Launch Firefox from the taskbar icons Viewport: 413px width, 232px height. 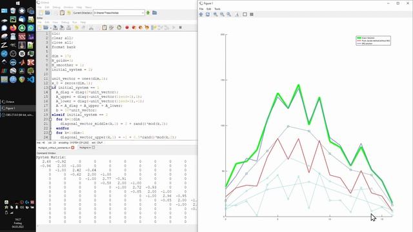(13, 28)
